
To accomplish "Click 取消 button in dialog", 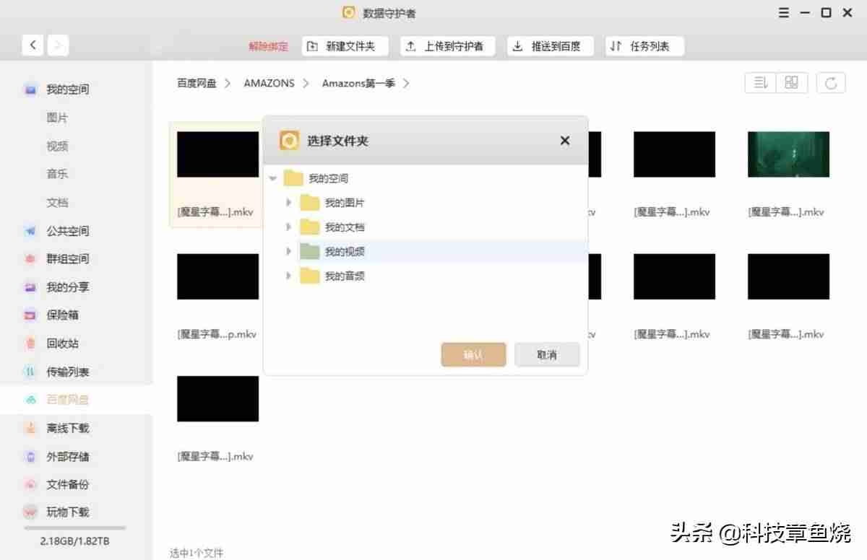I will pyautogui.click(x=547, y=355).
